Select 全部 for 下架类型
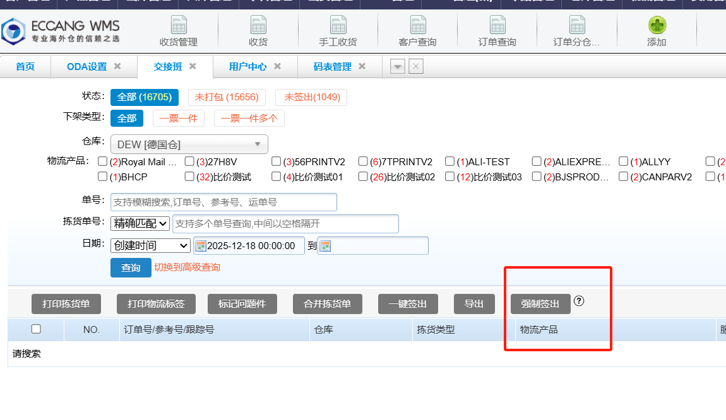 pos(127,119)
